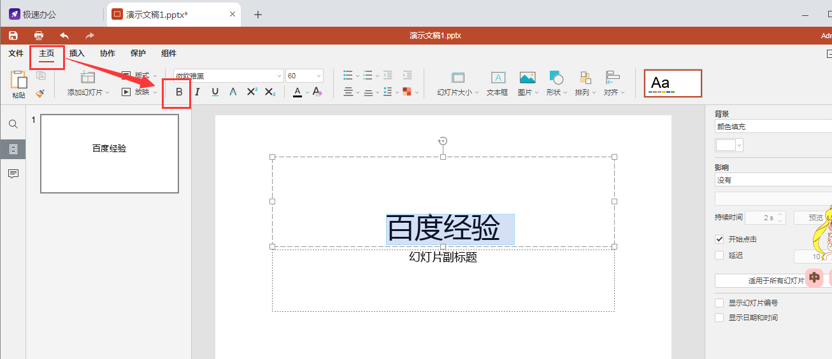Click the 预览 preview button
This screenshot has width=832, height=359.
click(813, 218)
